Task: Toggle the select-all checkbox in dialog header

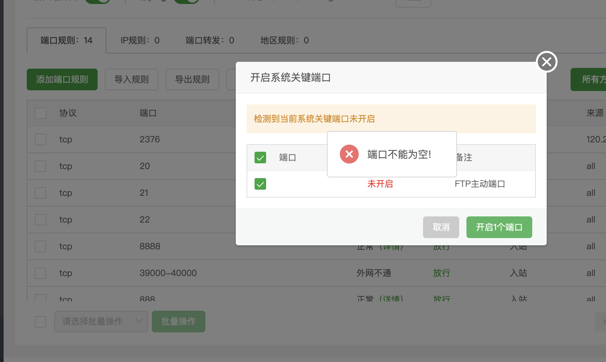Action: coord(260,158)
